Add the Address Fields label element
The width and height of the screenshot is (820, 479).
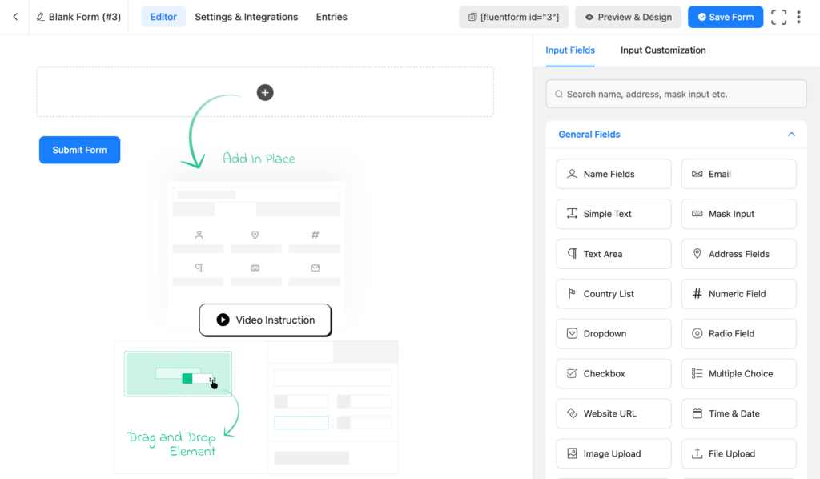coord(739,254)
